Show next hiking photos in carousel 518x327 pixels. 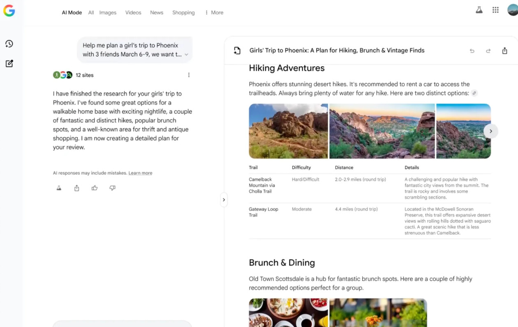coord(490,131)
